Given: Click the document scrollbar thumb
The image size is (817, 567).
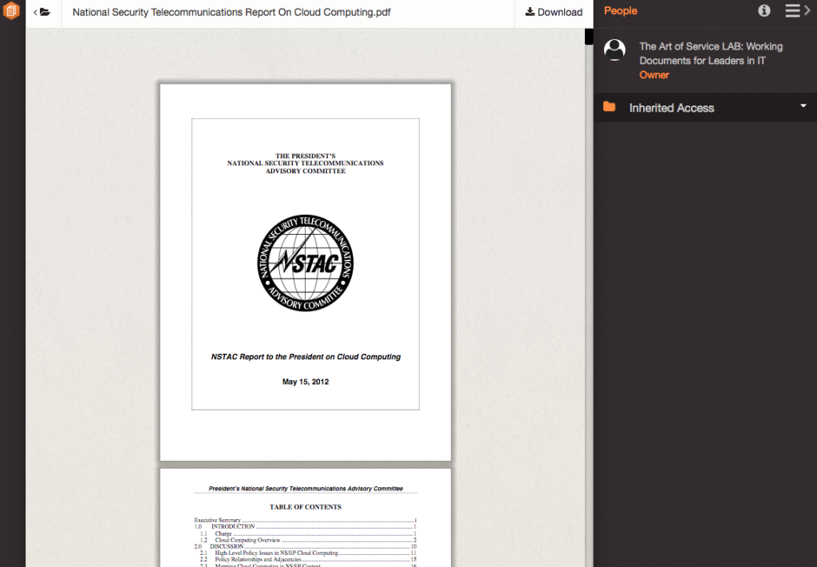Looking at the screenshot, I should (x=589, y=37).
